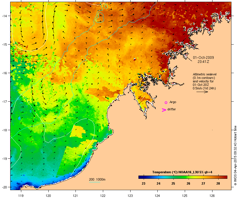Screen dimensions: 239x198
Task: Click the colorbar value 28
Action: pos(218,183)
